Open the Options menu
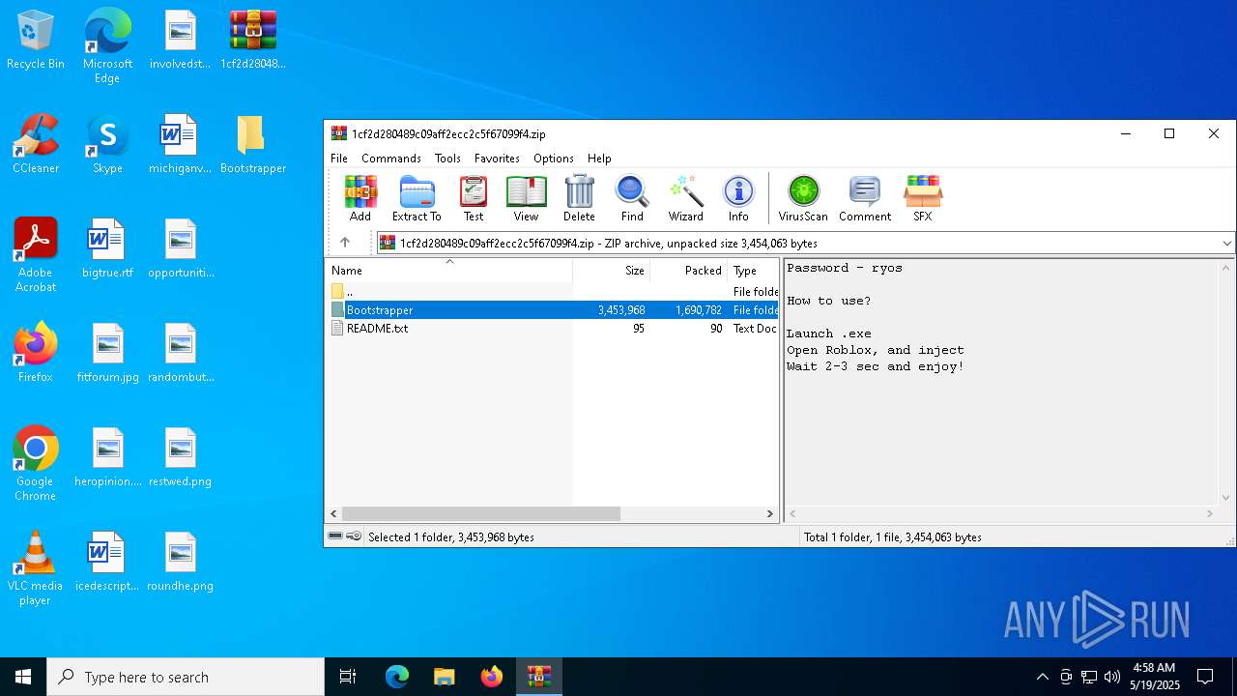The width and height of the screenshot is (1237, 696). tap(554, 158)
